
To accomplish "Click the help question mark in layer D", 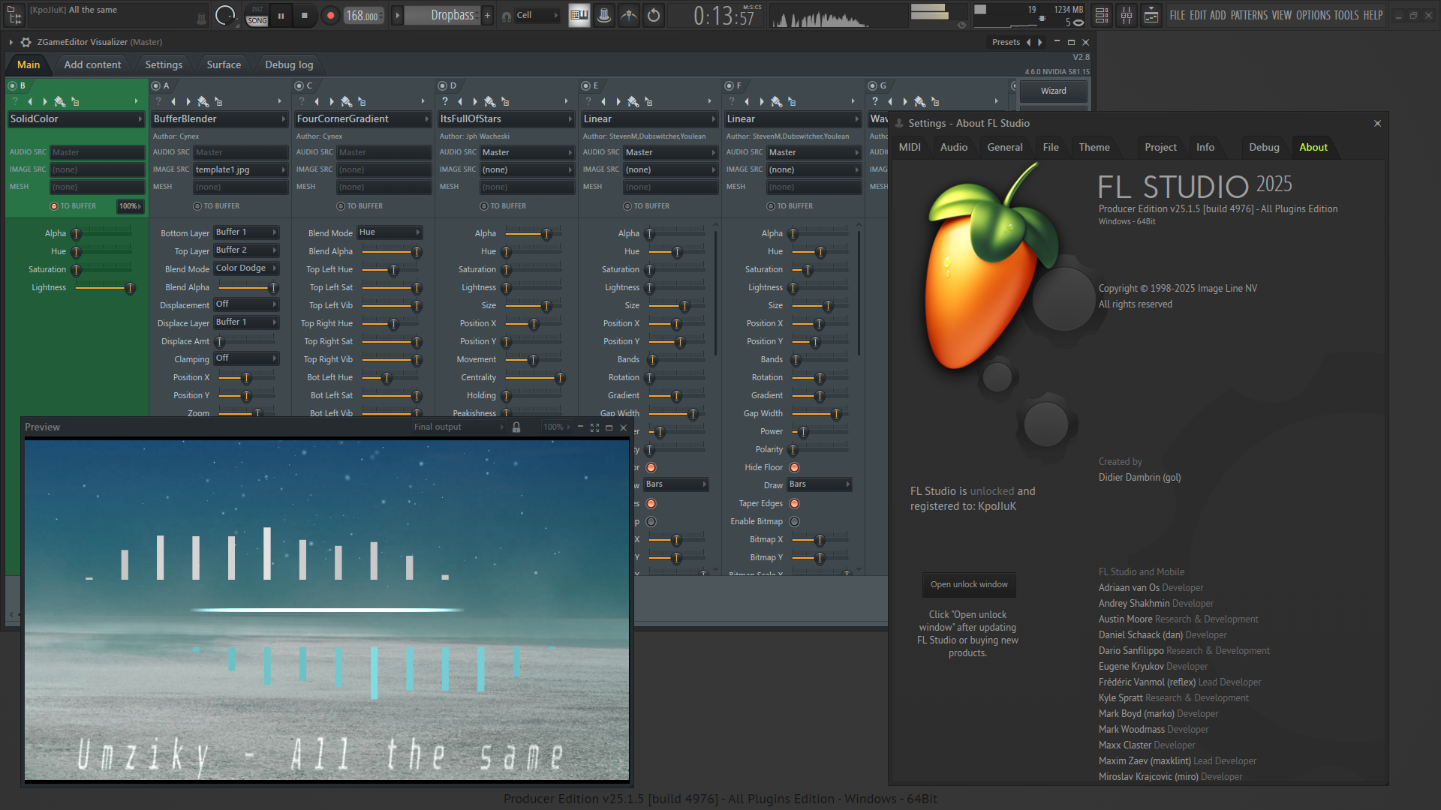I will (x=445, y=101).
